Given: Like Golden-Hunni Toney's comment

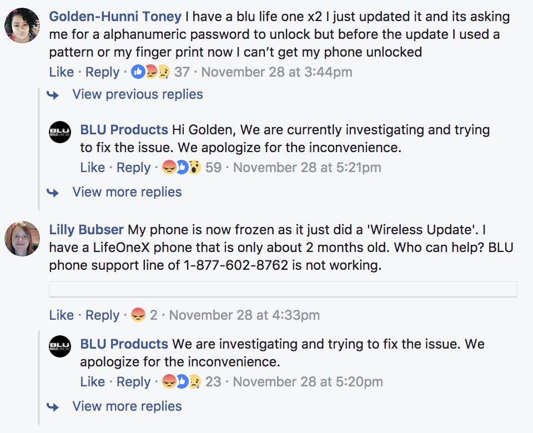Looking at the screenshot, I should click(x=61, y=72).
